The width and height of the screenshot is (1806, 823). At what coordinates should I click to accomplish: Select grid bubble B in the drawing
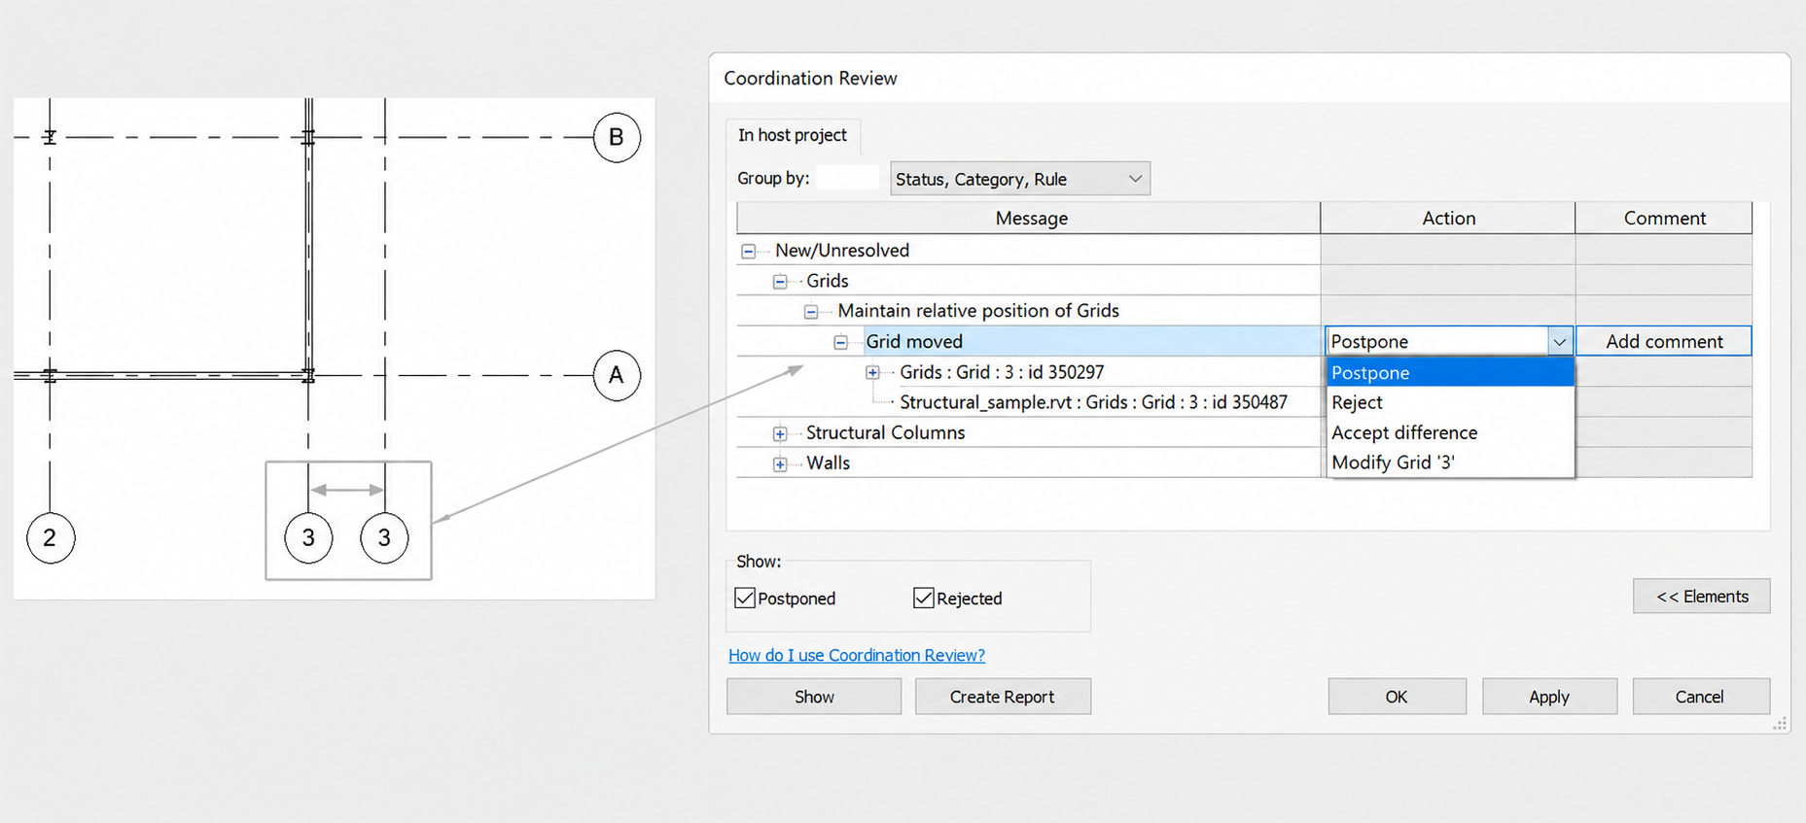pos(617,137)
